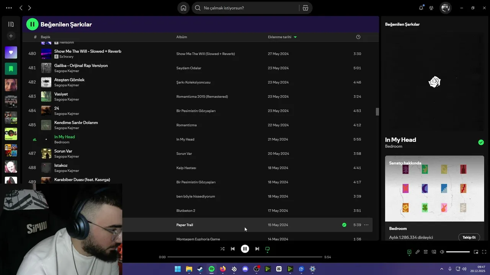Viewport: 490px width, 275px height.
Task: Open Connect to a device icon
Action: [434, 252]
